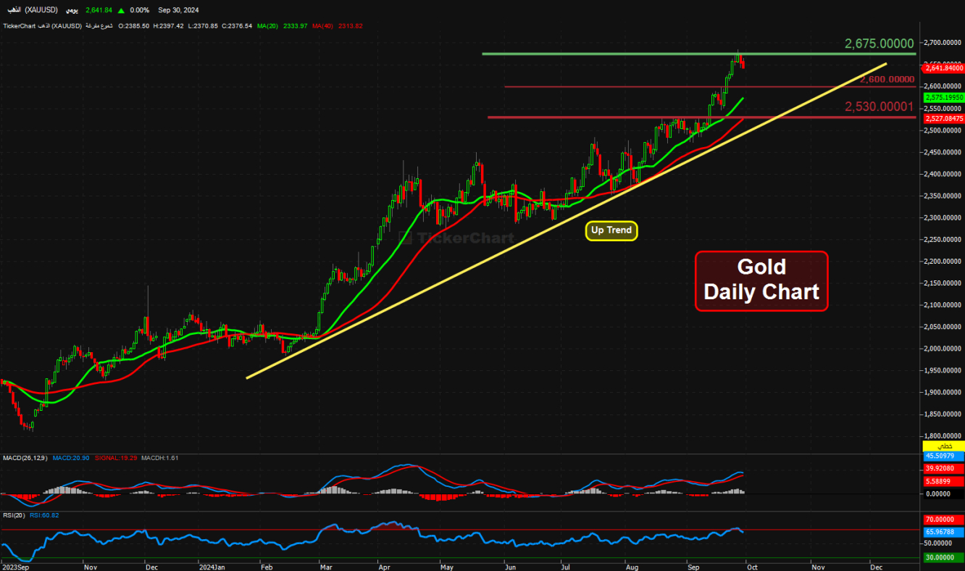Click the 0.00% change value
Viewport: 965px width, 571px height.
coord(139,10)
